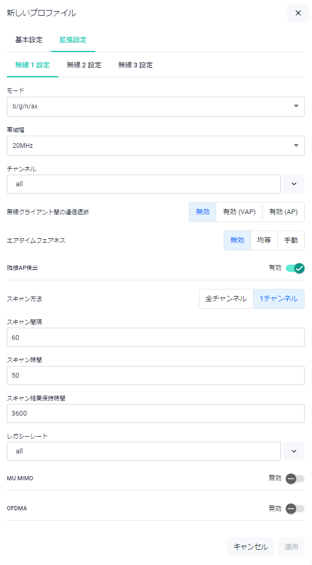This screenshot has width=312, height=565.
Task: Open the チャンネル chevron dropdown button
Action: coord(294,184)
